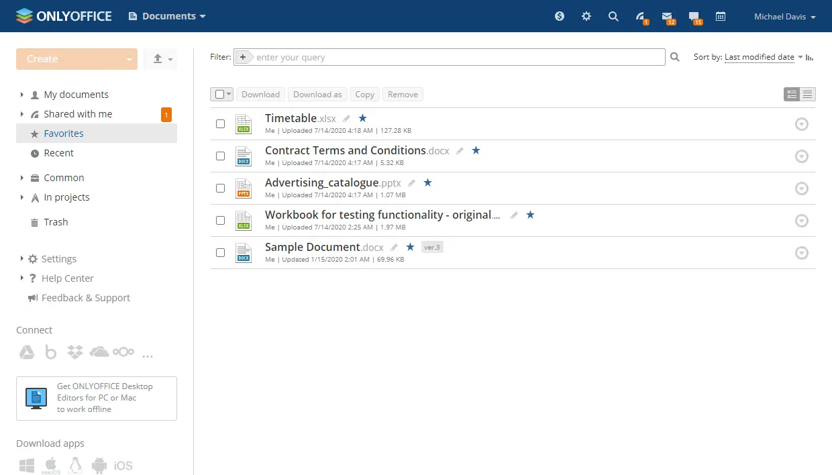Open portal Settings via the gear icon
The image size is (832, 475).
pos(586,16)
